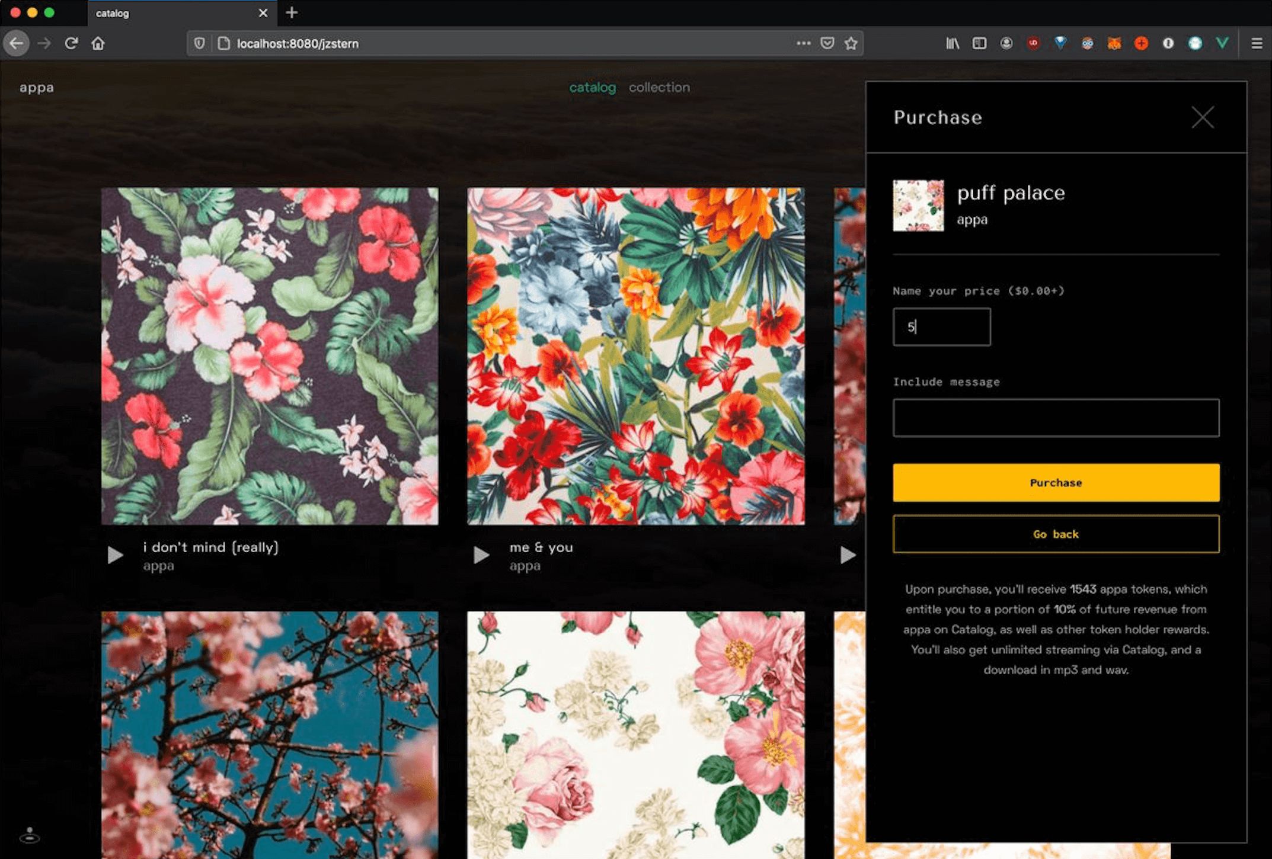Open the cherry blossom album cover

point(270,735)
